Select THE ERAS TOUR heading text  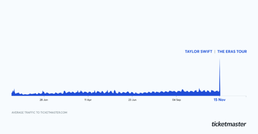(x=232, y=52)
